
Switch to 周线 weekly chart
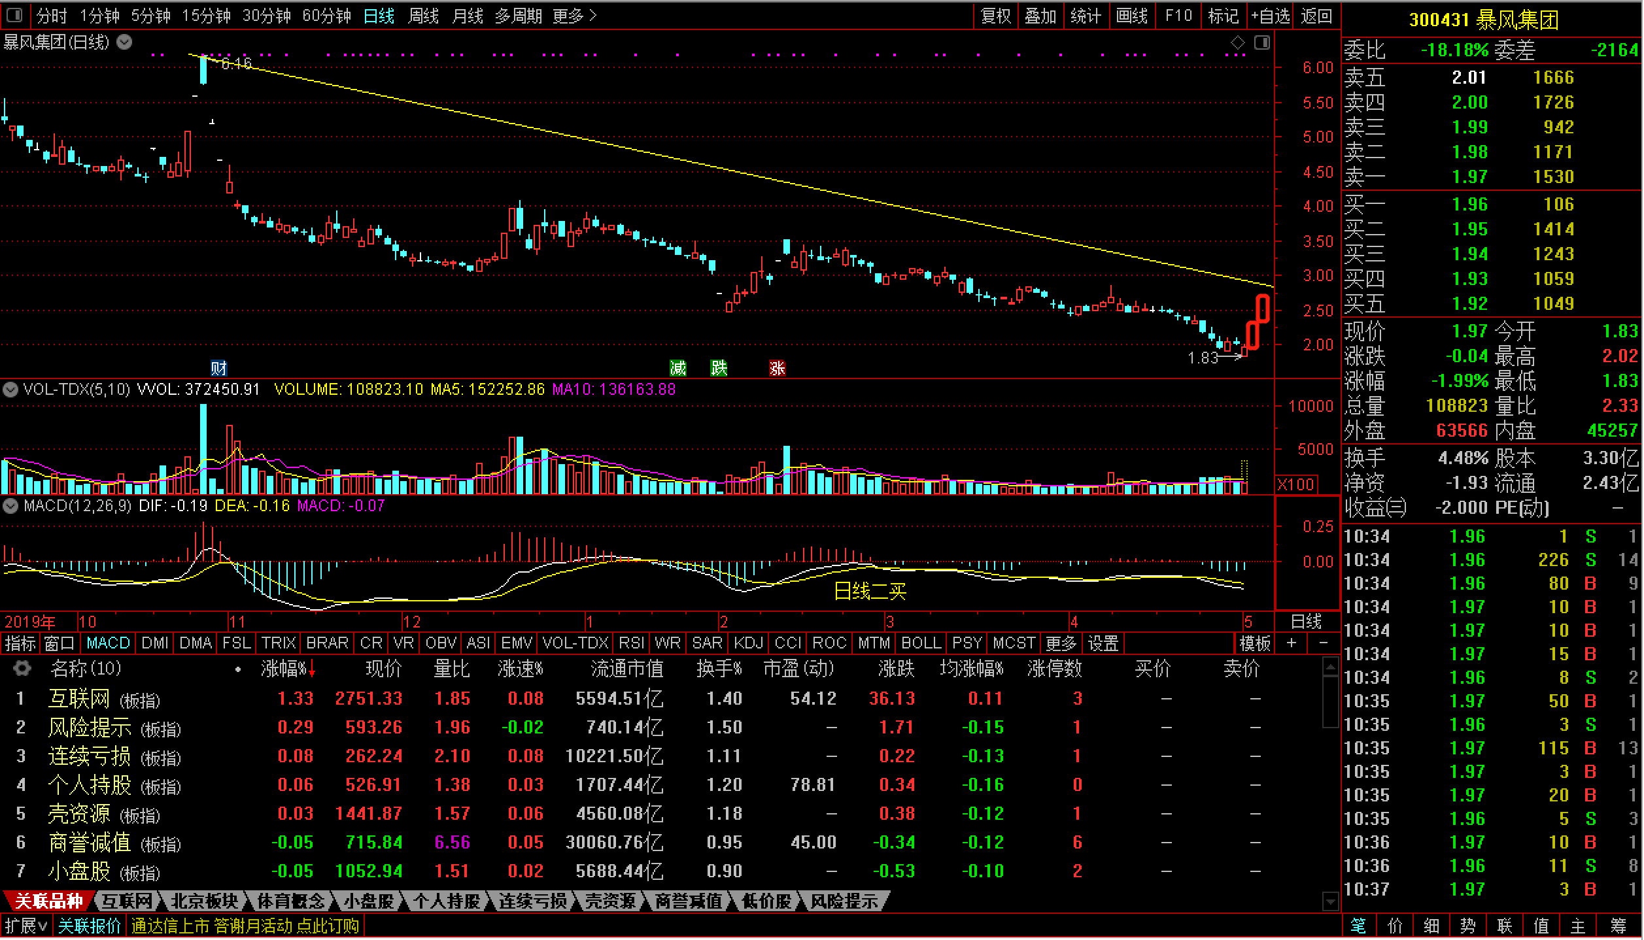tap(423, 16)
